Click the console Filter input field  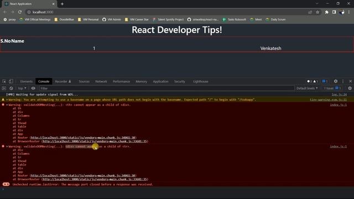(x=167, y=88)
